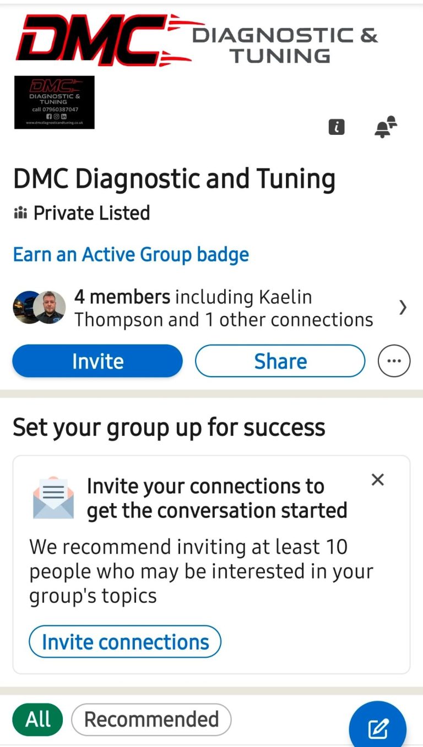
Task: Open the three-dot more options menu
Action: (394, 361)
